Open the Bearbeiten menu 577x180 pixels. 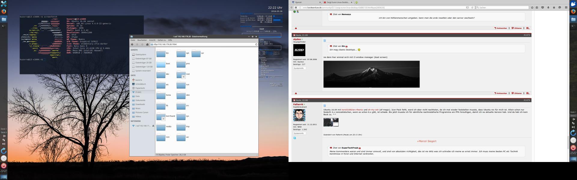(142, 40)
